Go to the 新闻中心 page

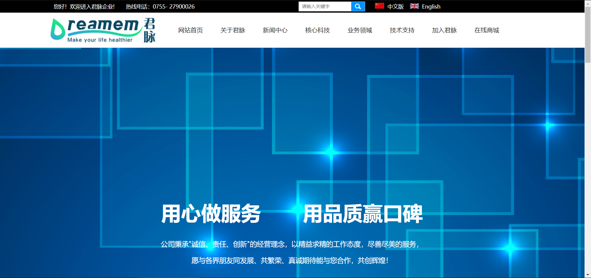click(x=275, y=30)
